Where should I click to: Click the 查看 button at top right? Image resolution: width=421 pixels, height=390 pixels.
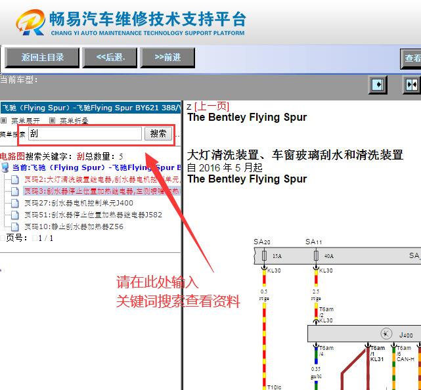[410, 58]
